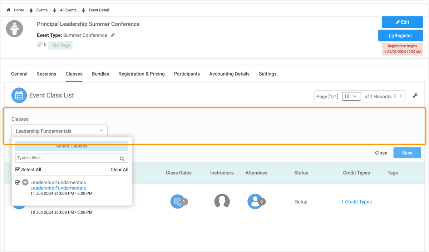Click the Setup status text
Image resolution: width=429 pixels, height=252 pixels.
(301, 202)
